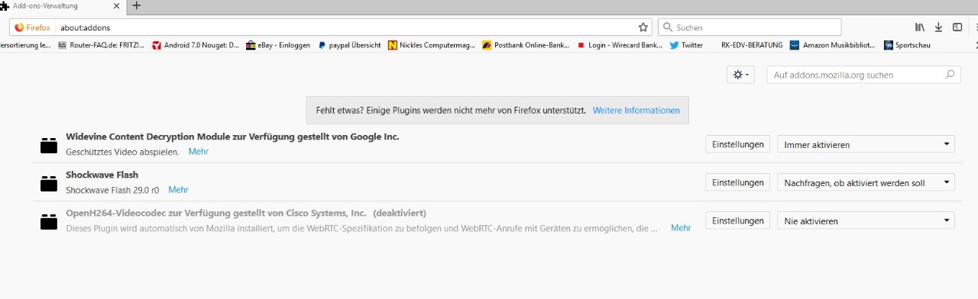This screenshot has height=299, width=978.
Task: Click 'Mehr' link next to Shockwave Flash
Action: [178, 190]
